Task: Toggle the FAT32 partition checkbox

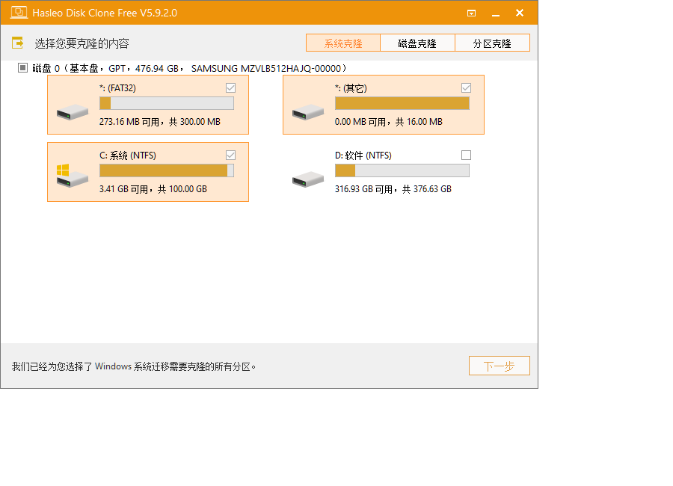Action: click(x=230, y=88)
